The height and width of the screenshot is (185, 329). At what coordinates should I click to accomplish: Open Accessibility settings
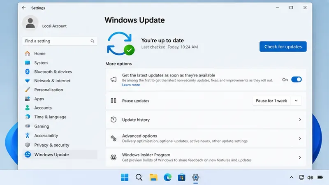[46, 136]
